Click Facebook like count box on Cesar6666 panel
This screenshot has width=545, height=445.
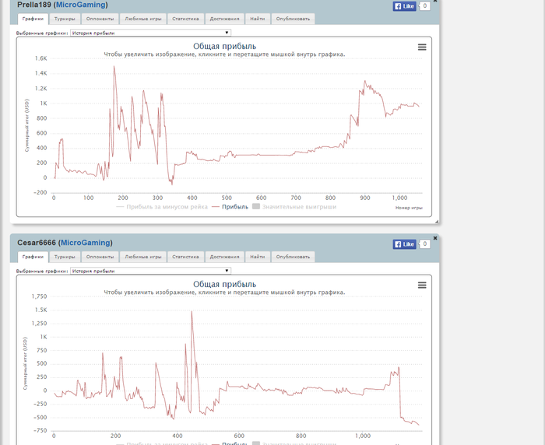click(425, 244)
